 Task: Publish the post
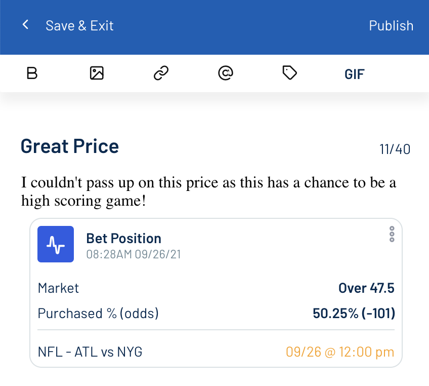(391, 26)
